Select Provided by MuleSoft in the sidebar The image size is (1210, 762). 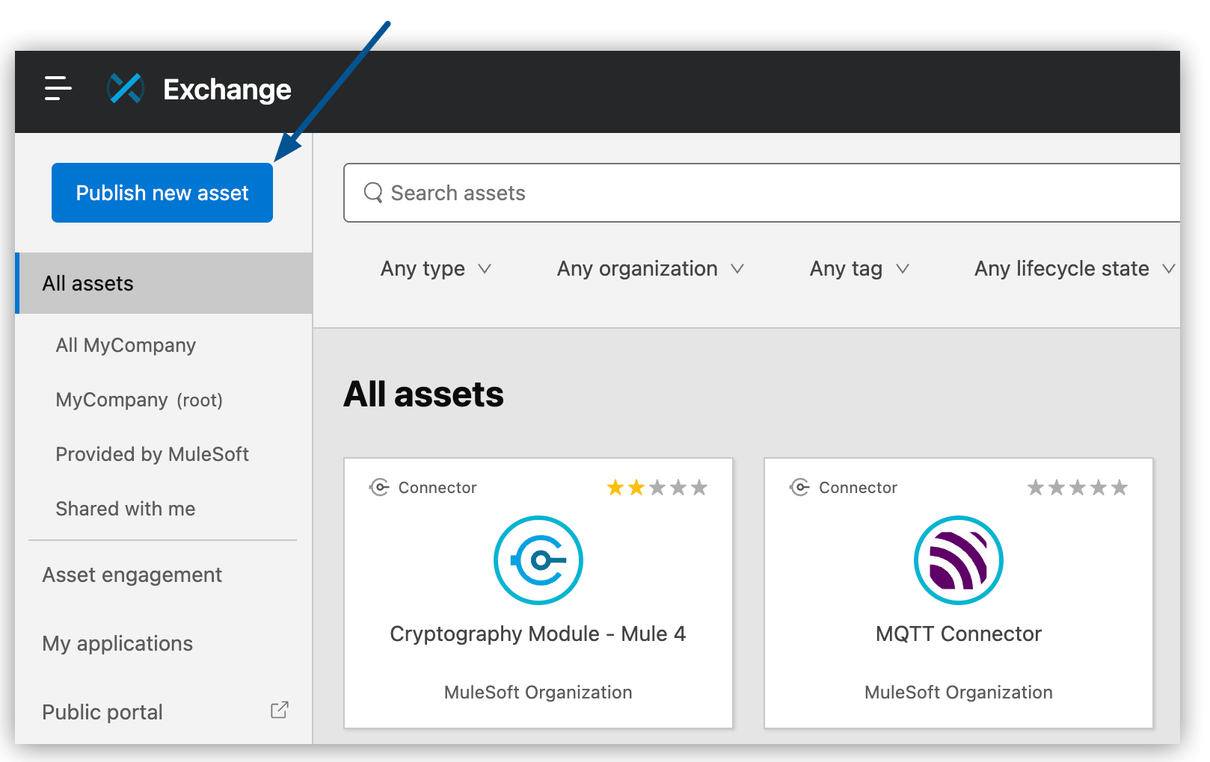click(153, 453)
